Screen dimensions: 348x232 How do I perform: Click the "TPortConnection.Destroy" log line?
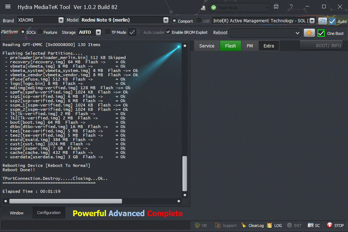pos(55,178)
